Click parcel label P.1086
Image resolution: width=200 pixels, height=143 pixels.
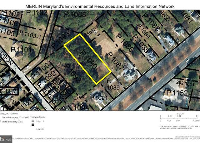pyautogui.click(x=125, y=43)
